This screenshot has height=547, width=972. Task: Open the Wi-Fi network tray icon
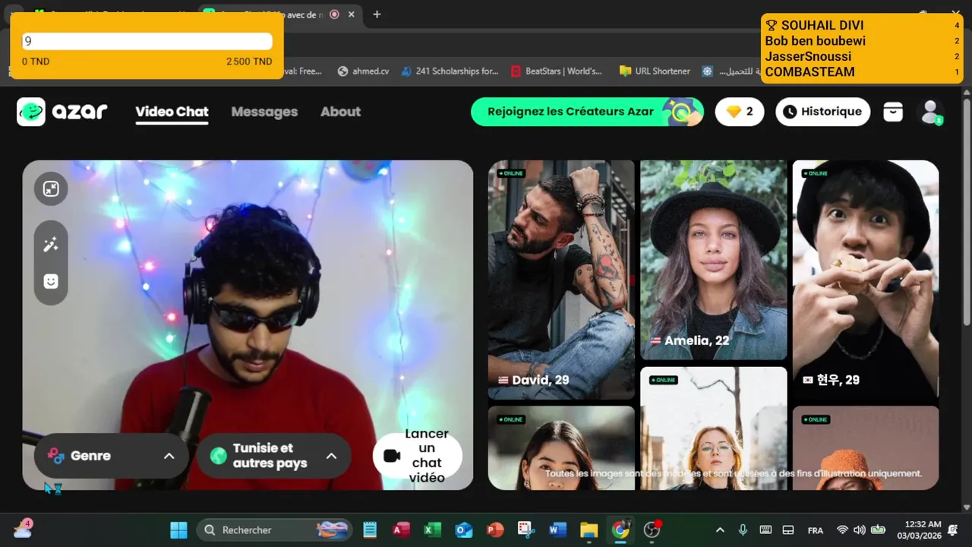[842, 530]
